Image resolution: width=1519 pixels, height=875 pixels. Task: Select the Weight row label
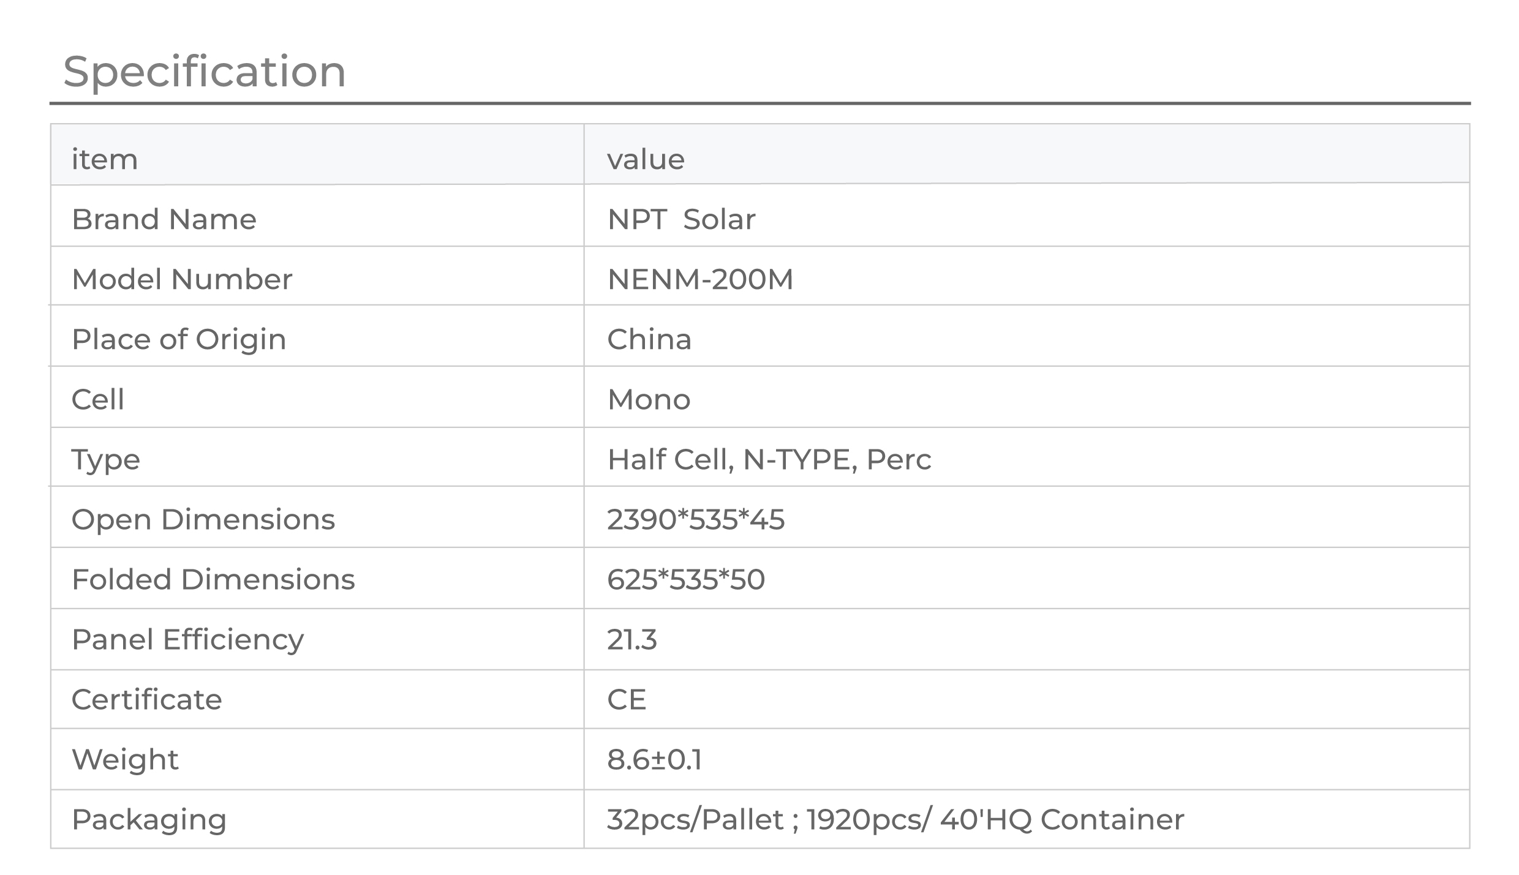(x=125, y=759)
